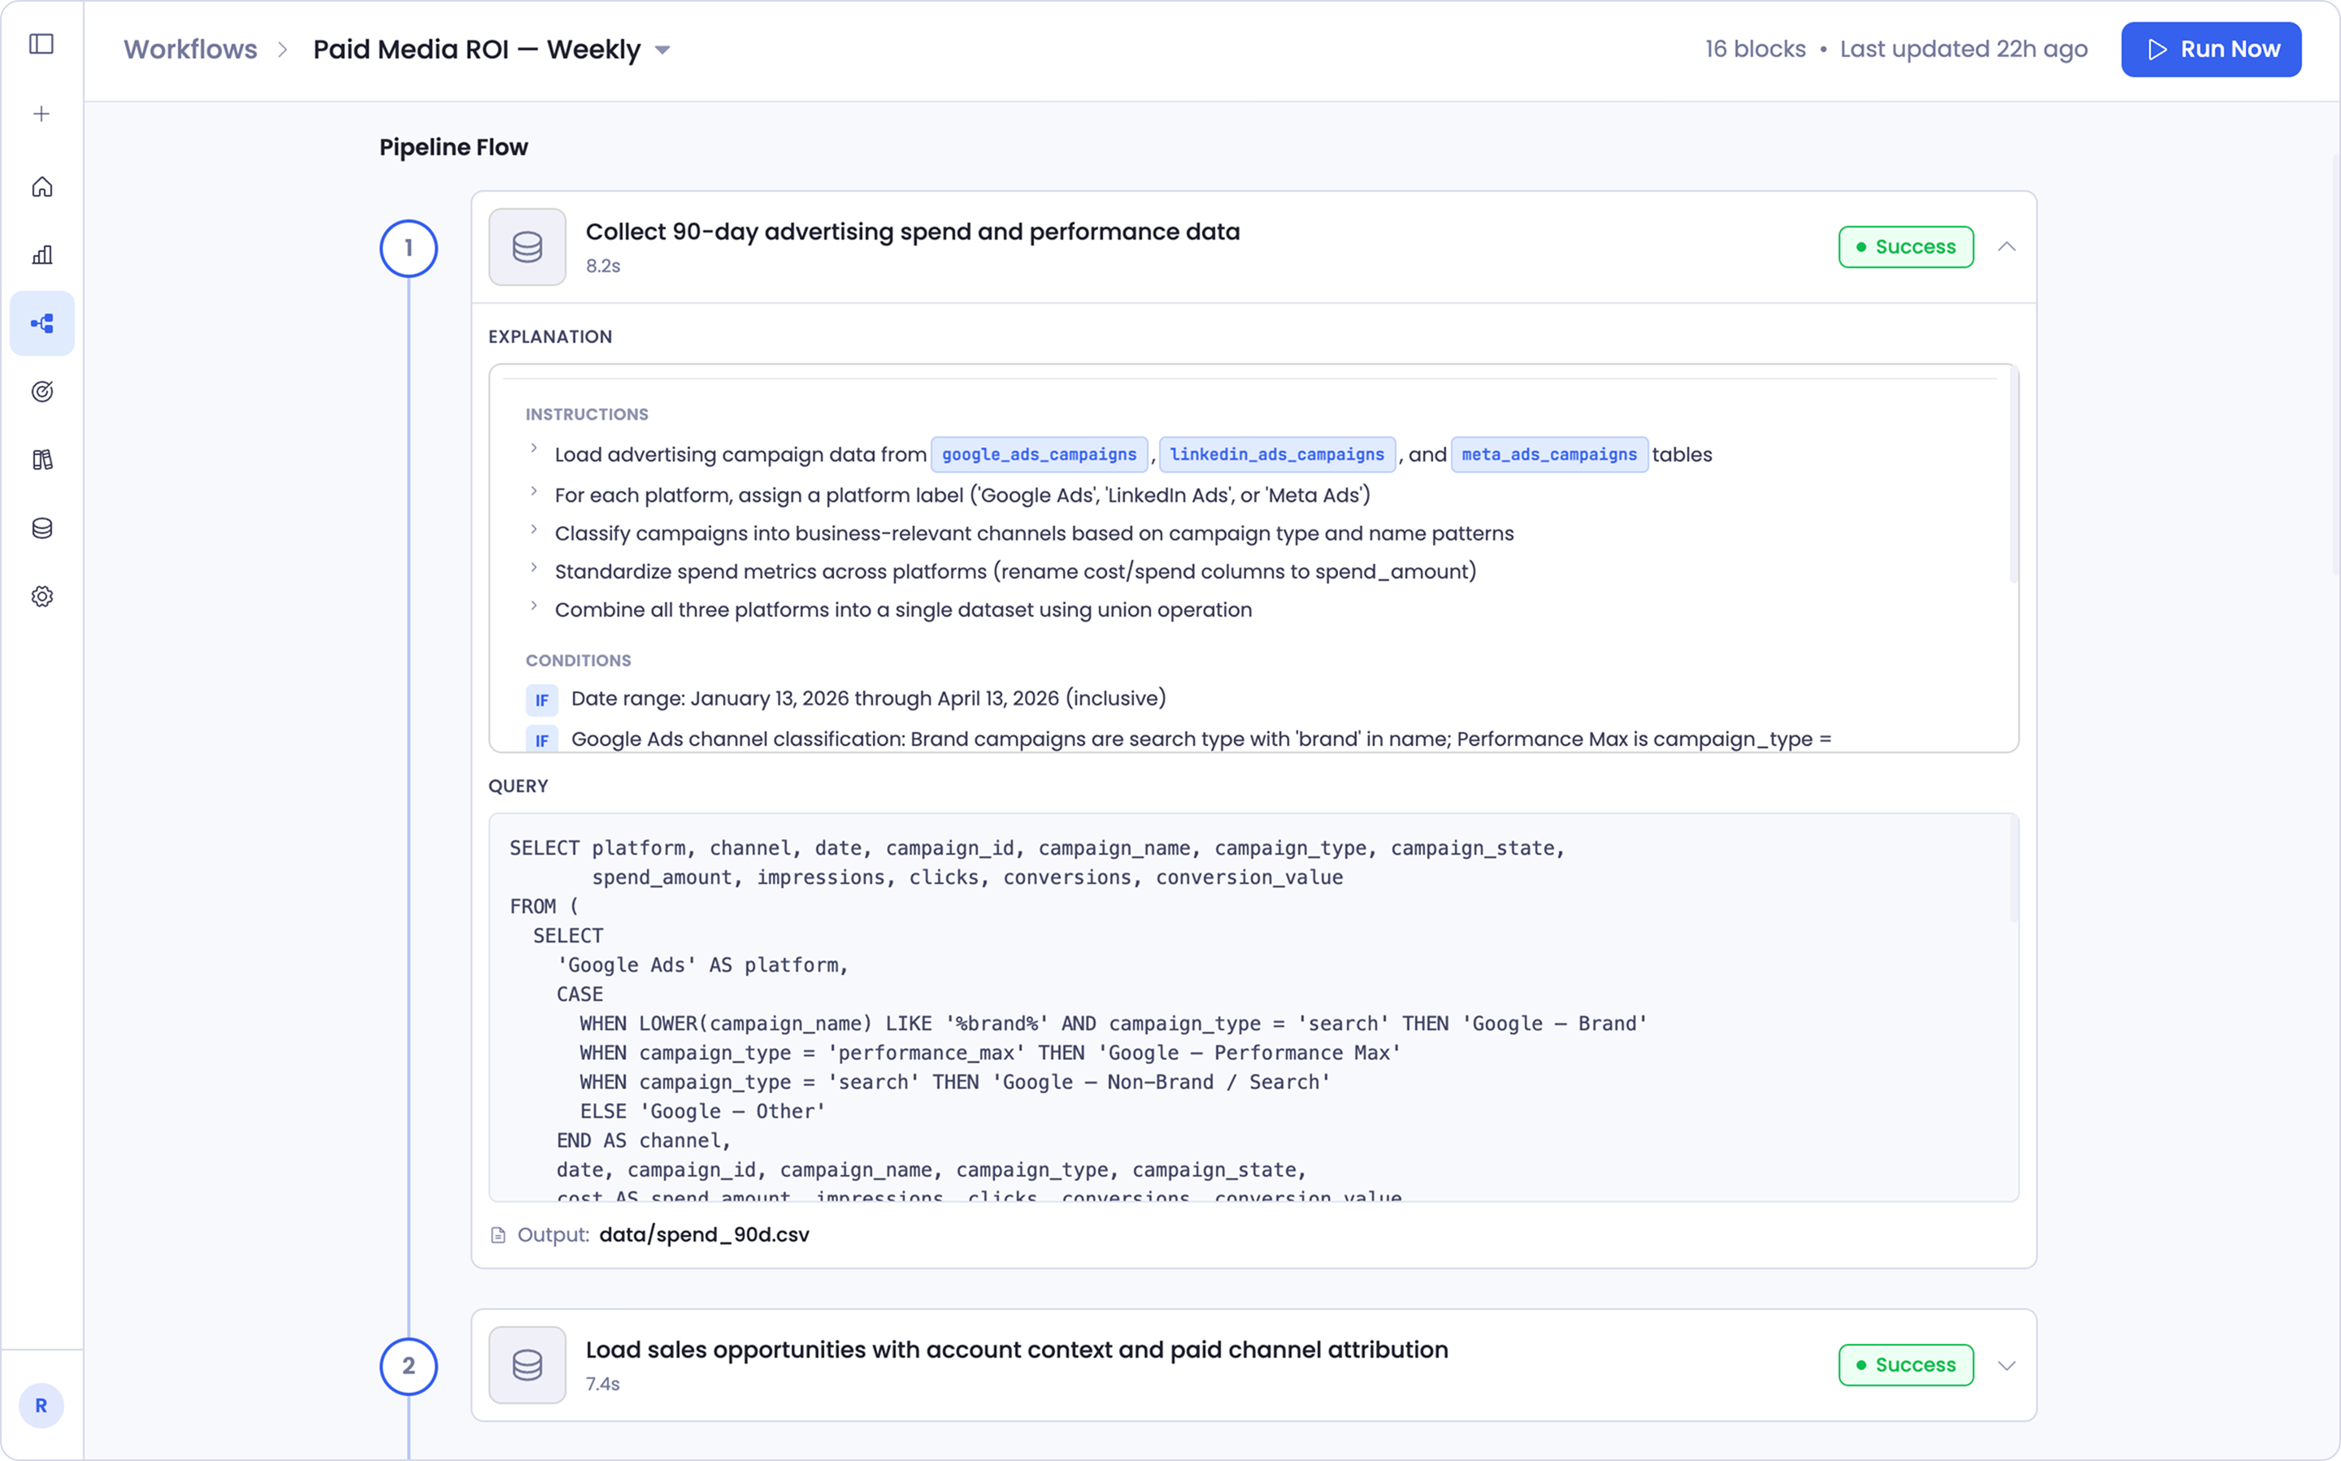Open output file data/spend_90d.csv
2341x1461 pixels.
tap(705, 1236)
